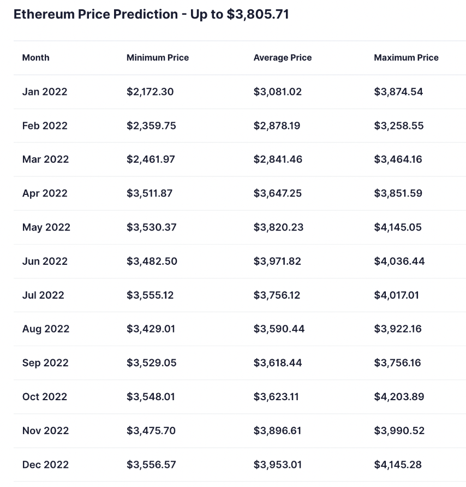Click the Month column header
The image size is (466, 487).
click(35, 57)
